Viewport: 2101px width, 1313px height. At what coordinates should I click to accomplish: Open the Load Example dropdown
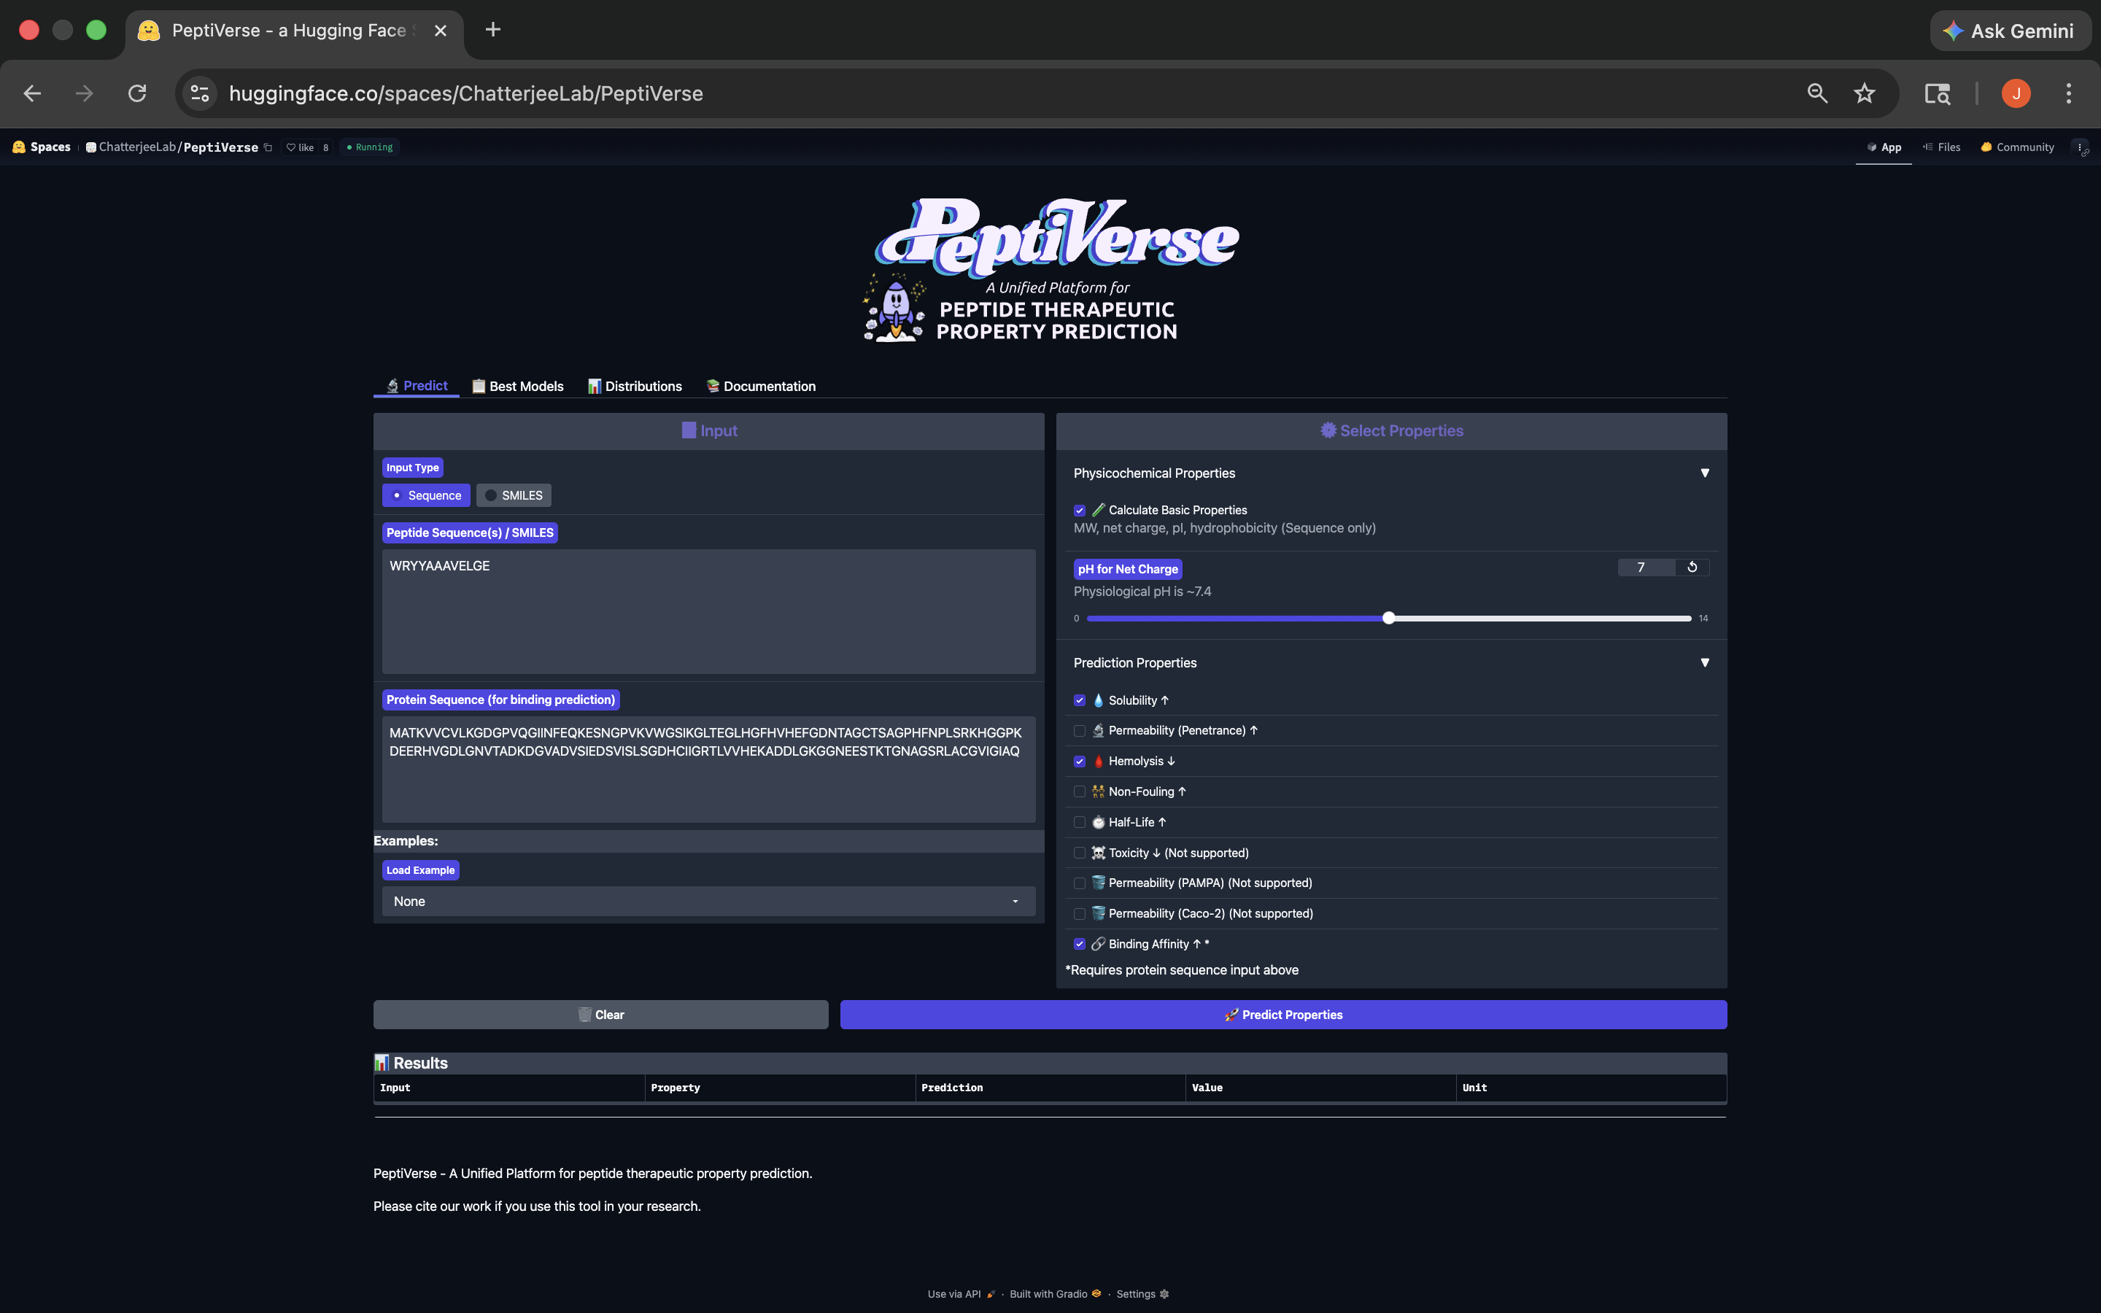tap(708, 902)
